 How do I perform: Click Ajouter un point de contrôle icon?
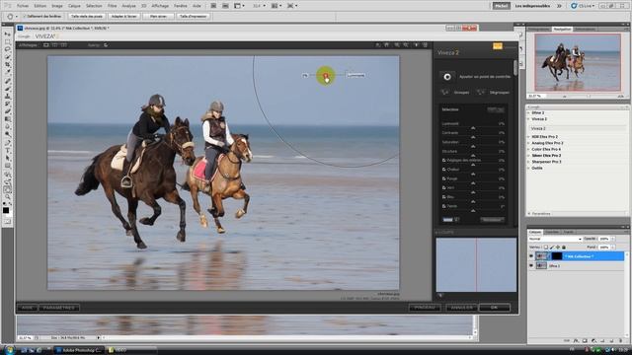coord(447,77)
